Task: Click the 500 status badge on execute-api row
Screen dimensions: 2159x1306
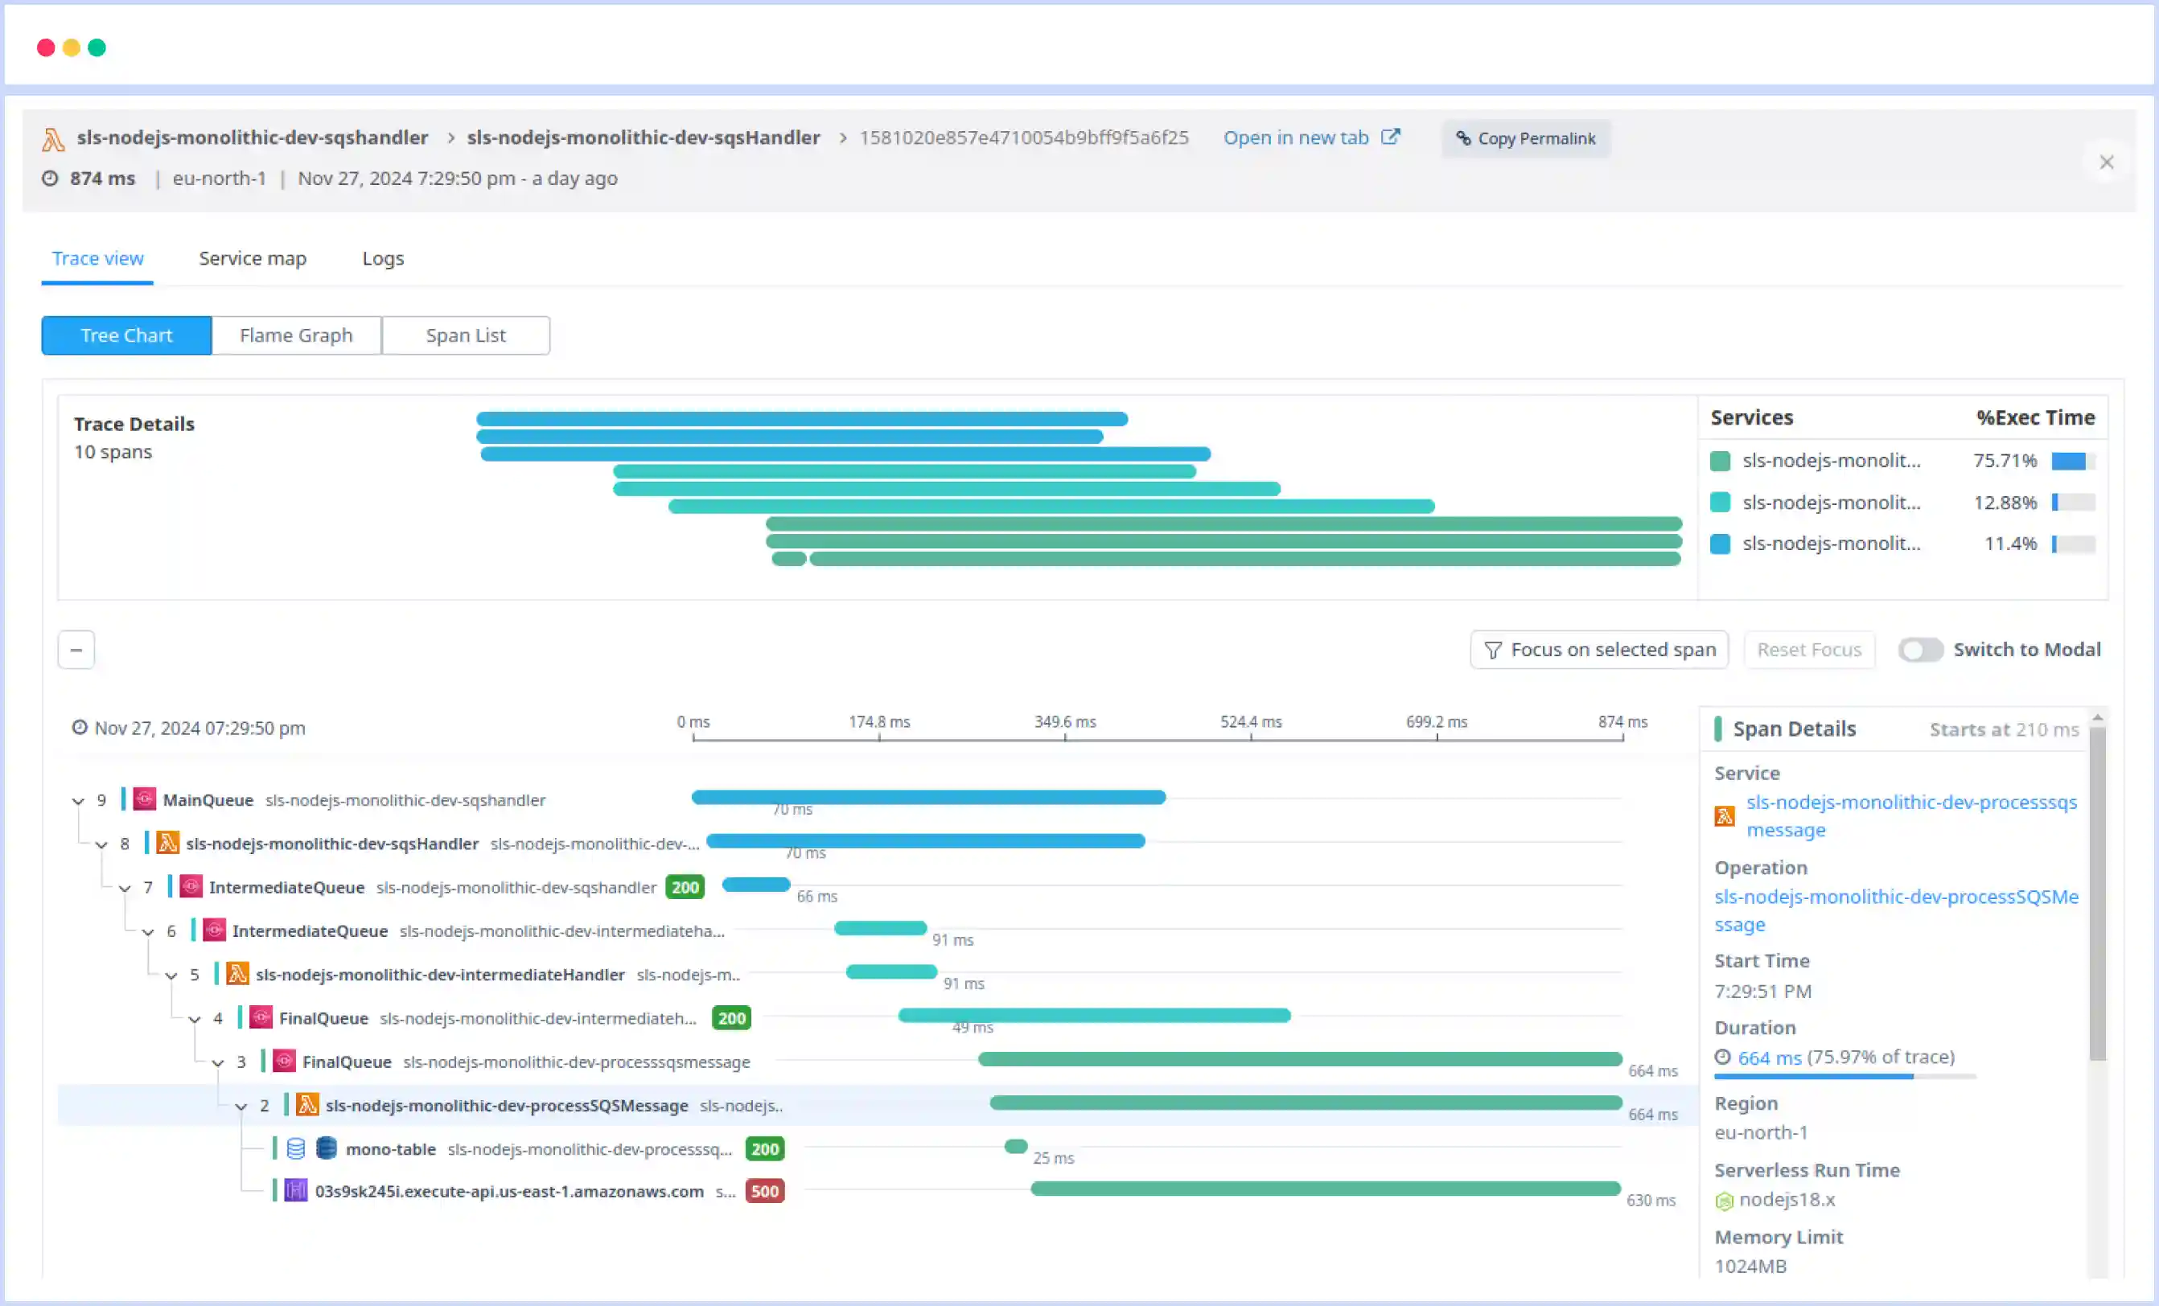Action: pos(764,1191)
